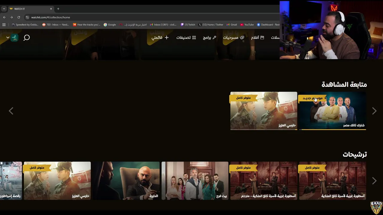This screenshot has height=215, width=383.
Task: Open the tab search dropdown
Action: (4, 9)
